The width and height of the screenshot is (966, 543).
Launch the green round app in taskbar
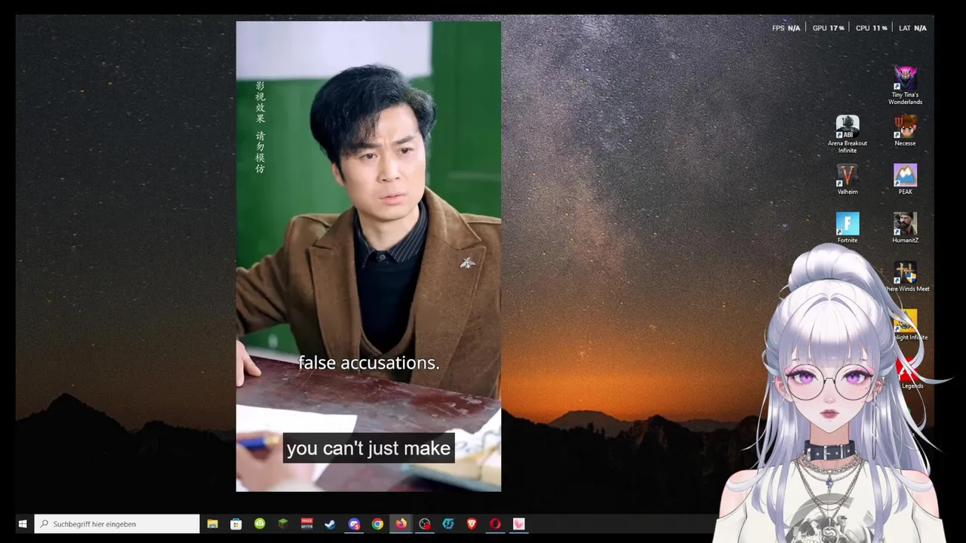click(x=260, y=524)
